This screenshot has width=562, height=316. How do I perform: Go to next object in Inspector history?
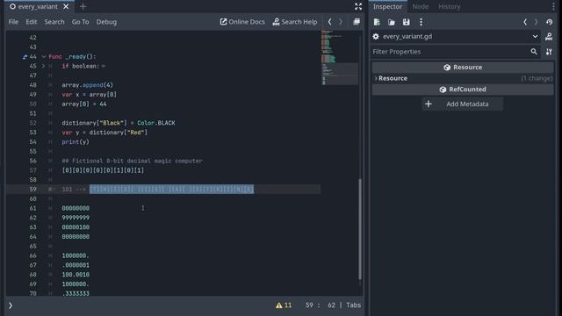point(536,22)
